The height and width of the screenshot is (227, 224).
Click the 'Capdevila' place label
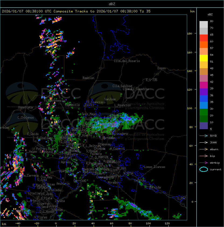click(72, 105)
